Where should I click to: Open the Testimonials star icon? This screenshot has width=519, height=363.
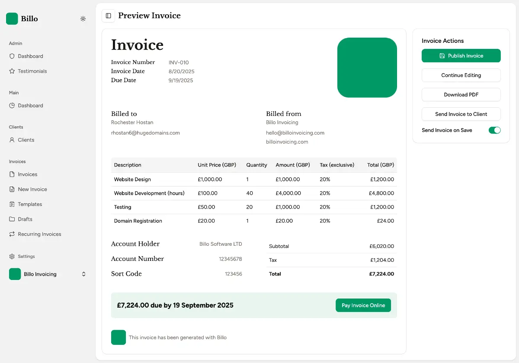[12, 71]
